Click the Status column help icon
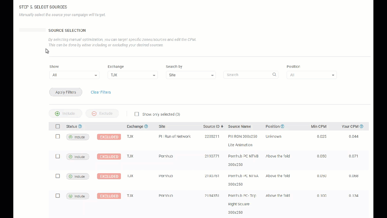Viewport: 387px width, 218px height. tap(80, 127)
